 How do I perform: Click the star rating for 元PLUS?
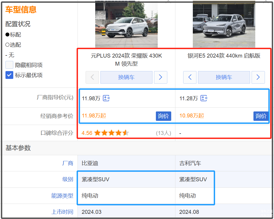pos(112,133)
